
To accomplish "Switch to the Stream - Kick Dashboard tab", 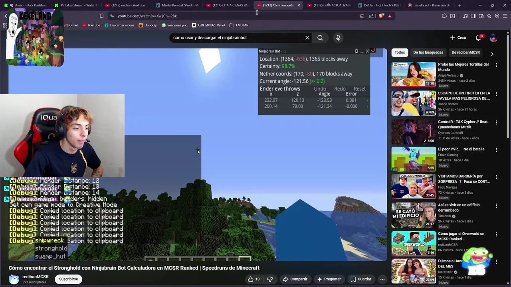I will pos(26,5).
